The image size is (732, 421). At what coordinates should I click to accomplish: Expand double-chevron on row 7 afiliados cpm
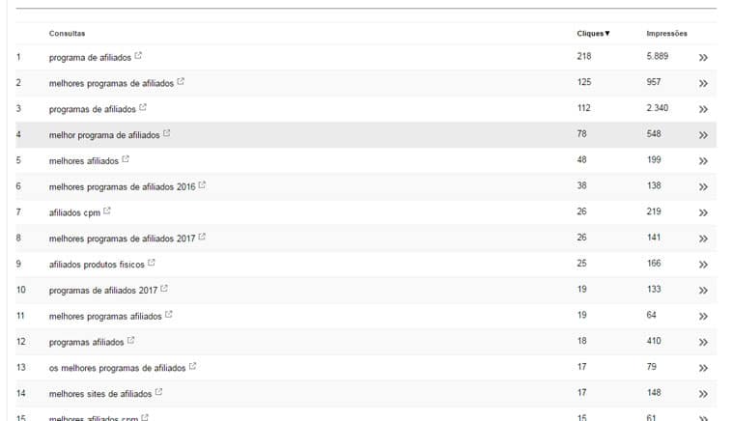click(703, 212)
